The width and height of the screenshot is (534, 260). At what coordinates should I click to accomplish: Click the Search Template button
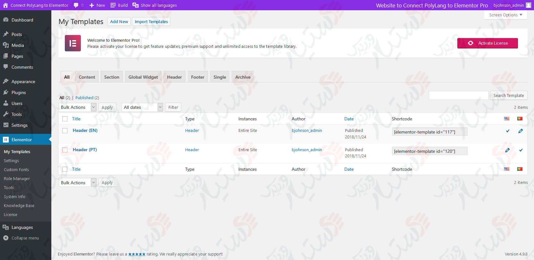(x=509, y=95)
